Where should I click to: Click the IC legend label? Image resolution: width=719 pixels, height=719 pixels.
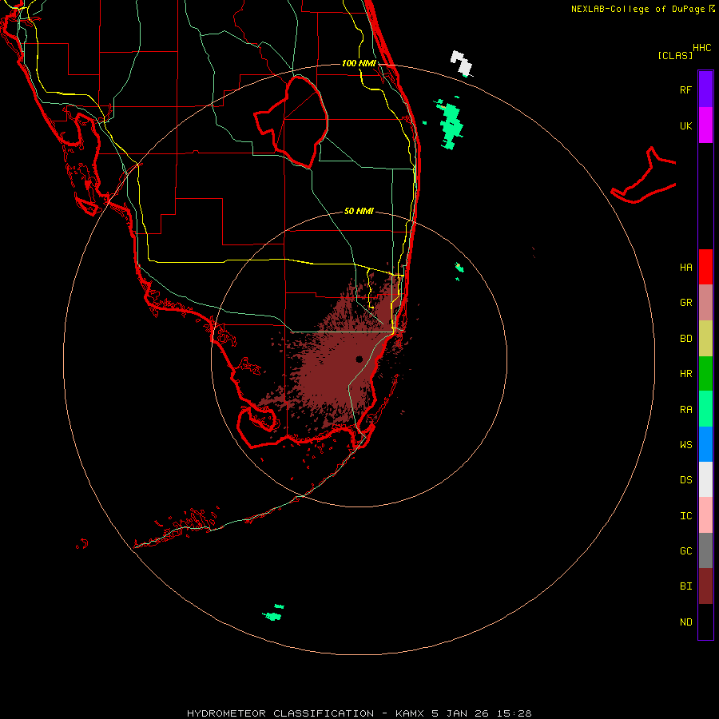pyautogui.click(x=685, y=516)
